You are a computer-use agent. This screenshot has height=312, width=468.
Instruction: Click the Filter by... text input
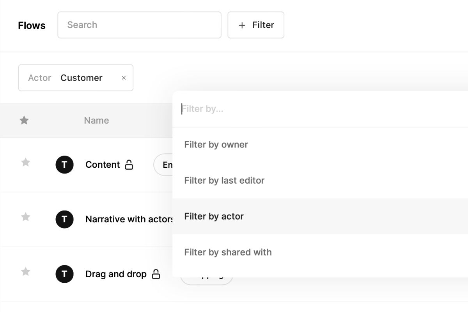(312, 109)
